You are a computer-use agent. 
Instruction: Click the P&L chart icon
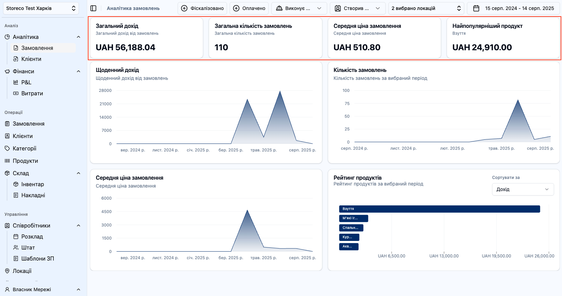tap(16, 82)
